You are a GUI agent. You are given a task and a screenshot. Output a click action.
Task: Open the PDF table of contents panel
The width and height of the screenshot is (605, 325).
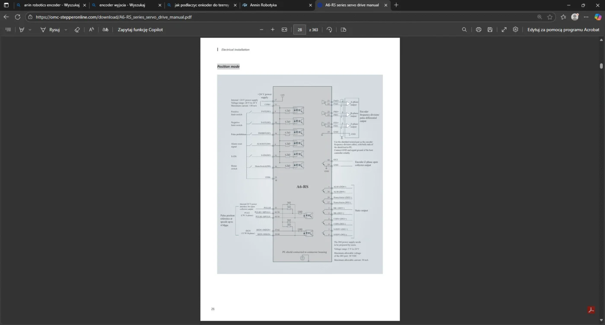pos(8,30)
